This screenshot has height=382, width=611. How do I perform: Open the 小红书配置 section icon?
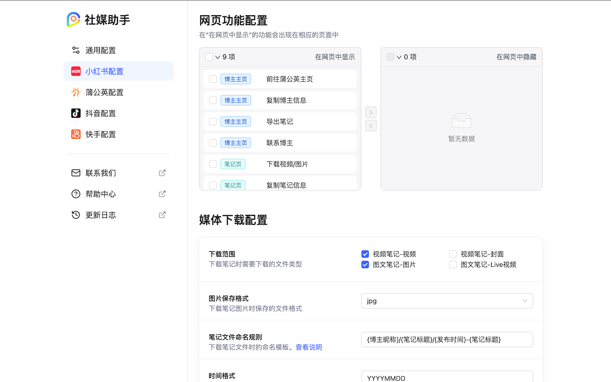(x=75, y=71)
